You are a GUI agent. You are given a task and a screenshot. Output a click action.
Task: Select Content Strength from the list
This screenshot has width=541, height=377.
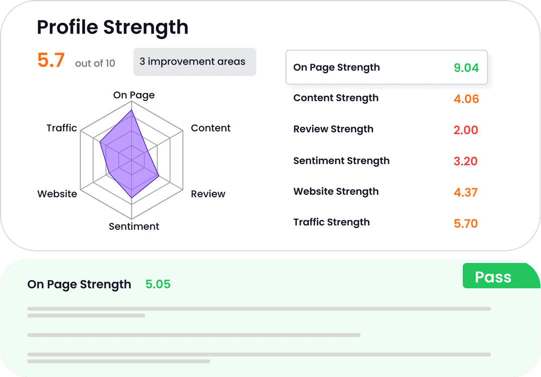(x=336, y=98)
